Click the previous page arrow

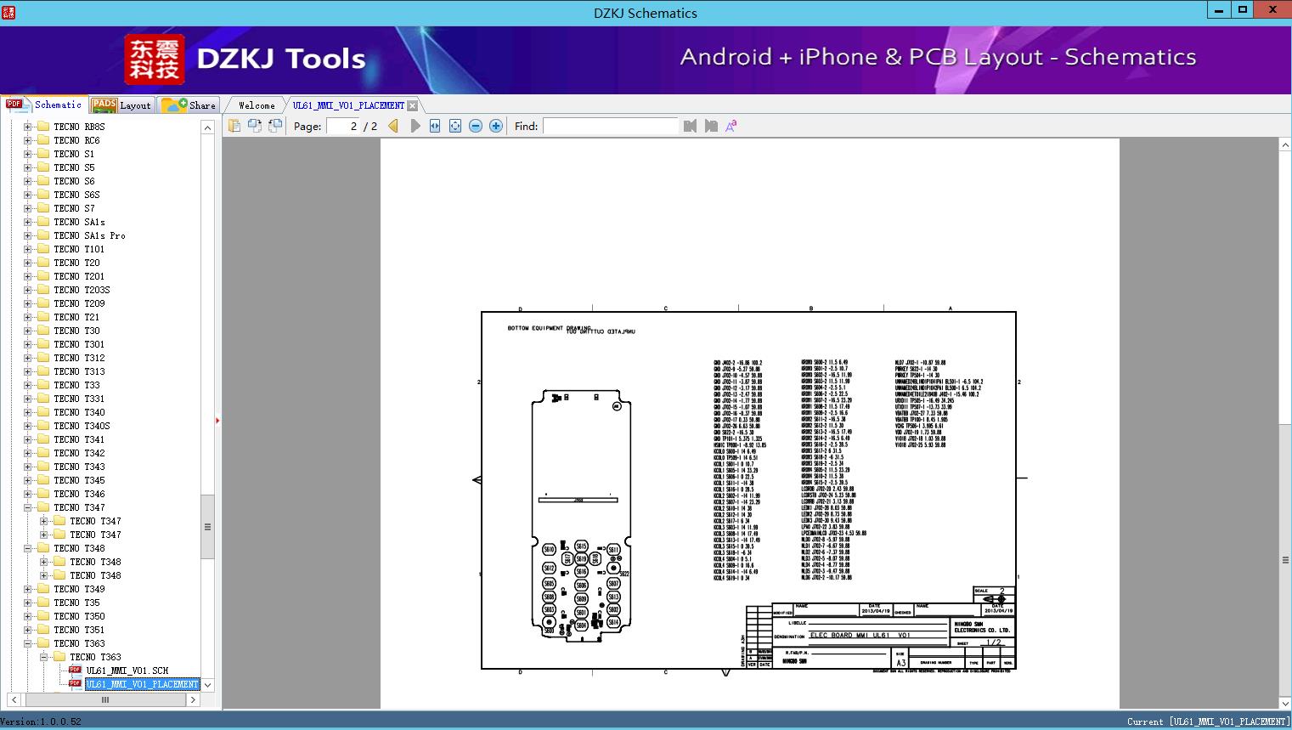click(x=393, y=126)
